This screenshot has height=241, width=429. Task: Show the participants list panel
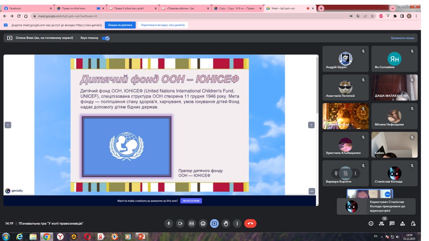(381, 224)
